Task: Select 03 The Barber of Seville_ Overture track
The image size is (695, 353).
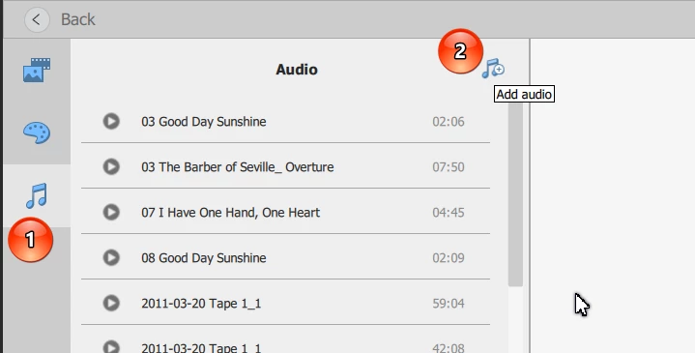Action: tap(285, 166)
